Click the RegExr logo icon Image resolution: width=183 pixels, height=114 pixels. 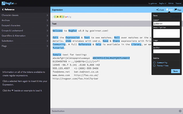tap(3, 3)
